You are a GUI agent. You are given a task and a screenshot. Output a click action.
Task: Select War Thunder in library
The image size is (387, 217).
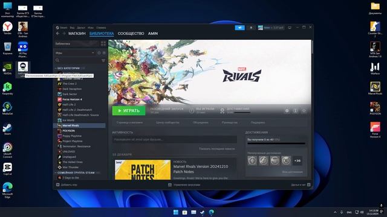pyautogui.click(x=70, y=168)
